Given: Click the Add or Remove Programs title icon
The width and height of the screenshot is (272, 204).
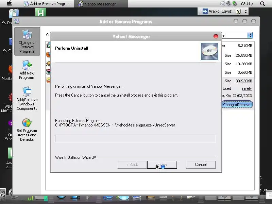Looking at the screenshot, I should (x=17, y=21).
